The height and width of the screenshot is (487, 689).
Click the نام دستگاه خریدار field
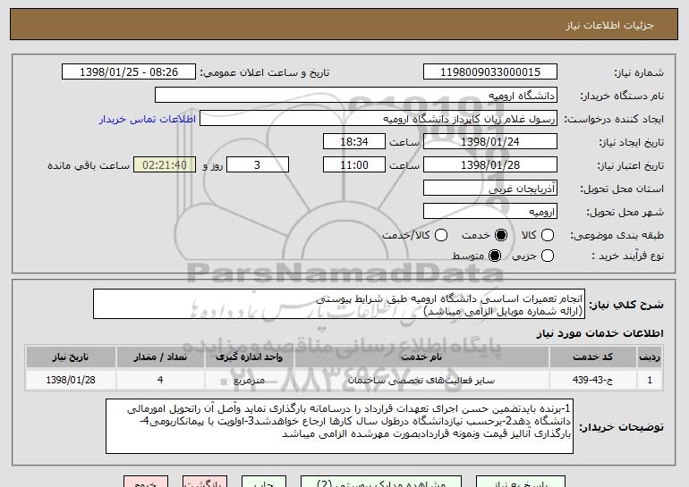[x=356, y=96]
